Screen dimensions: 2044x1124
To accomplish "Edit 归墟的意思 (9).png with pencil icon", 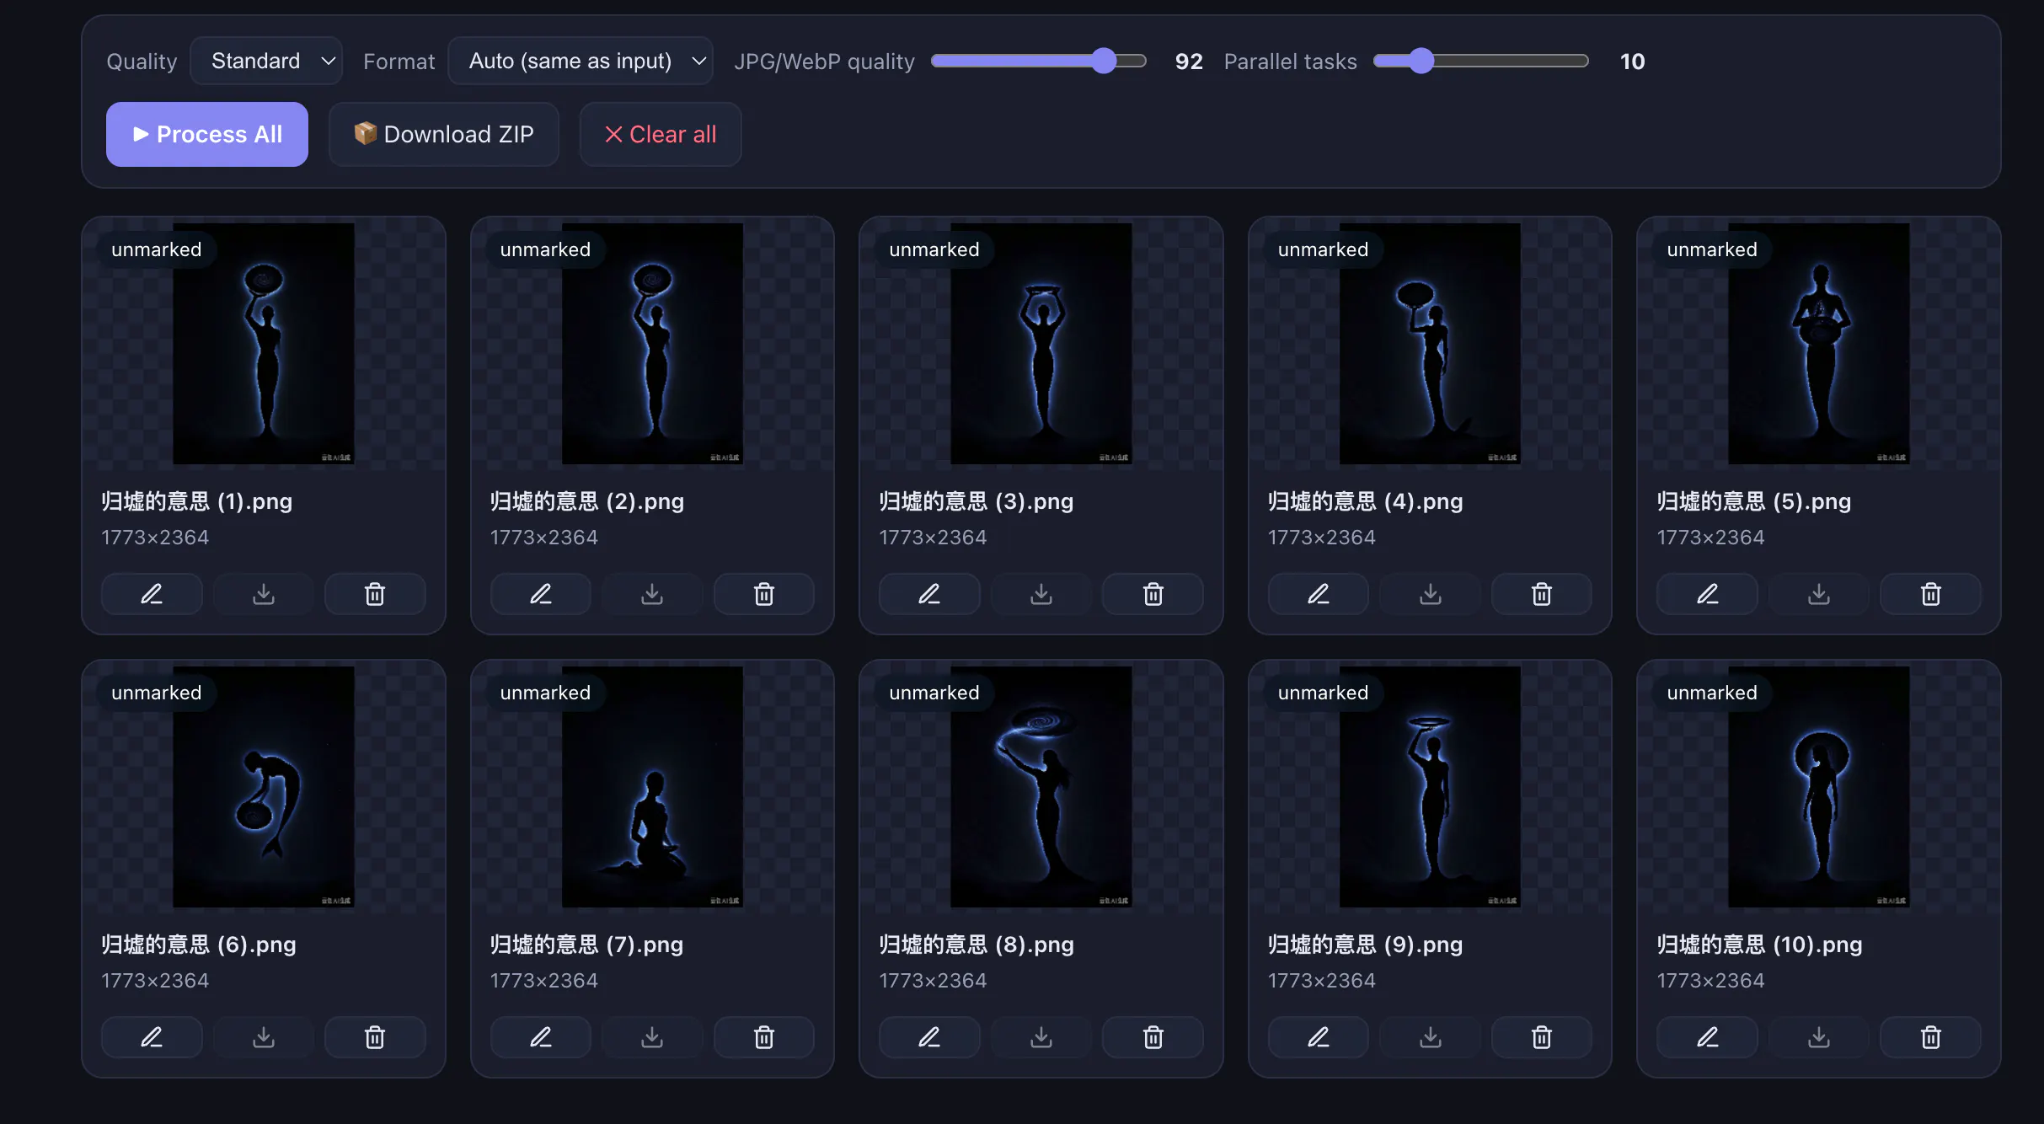I will tap(1319, 1037).
